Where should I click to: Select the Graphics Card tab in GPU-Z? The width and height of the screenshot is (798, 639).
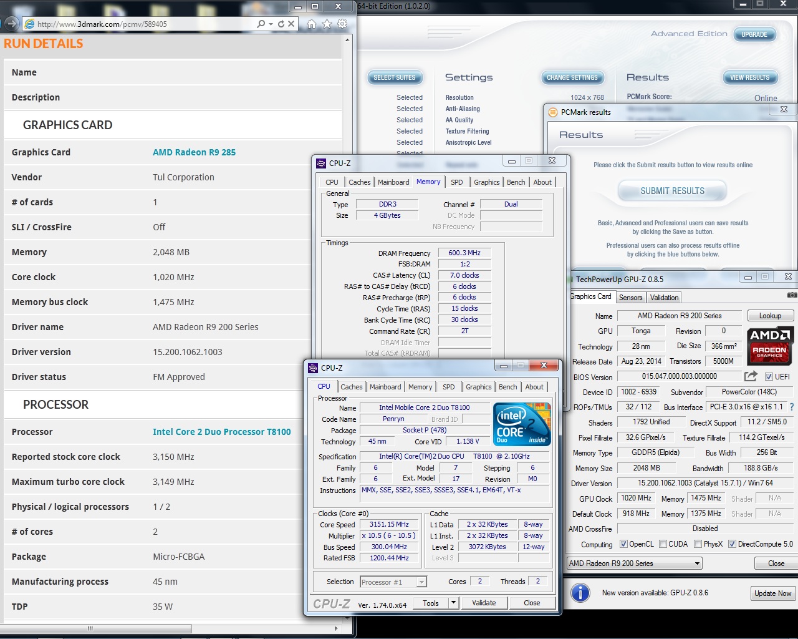click(x=590, y=296)
